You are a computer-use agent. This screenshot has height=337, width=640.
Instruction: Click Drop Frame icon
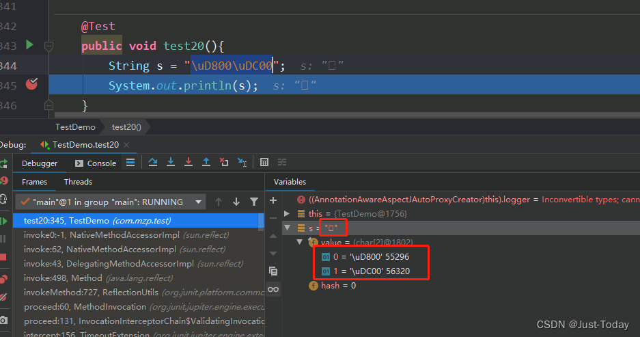[224, 163]
